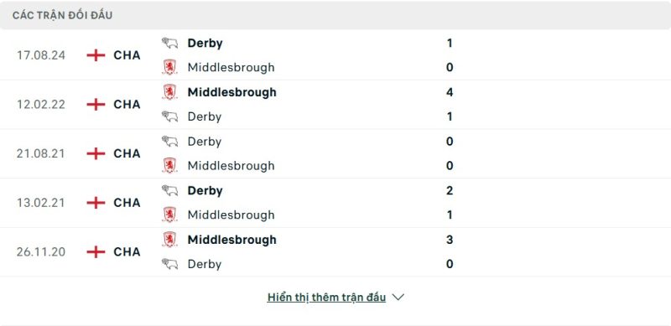Open Middlesbrough team name in 12.02.22 match
671x326 pixels.
pos(232,92)
